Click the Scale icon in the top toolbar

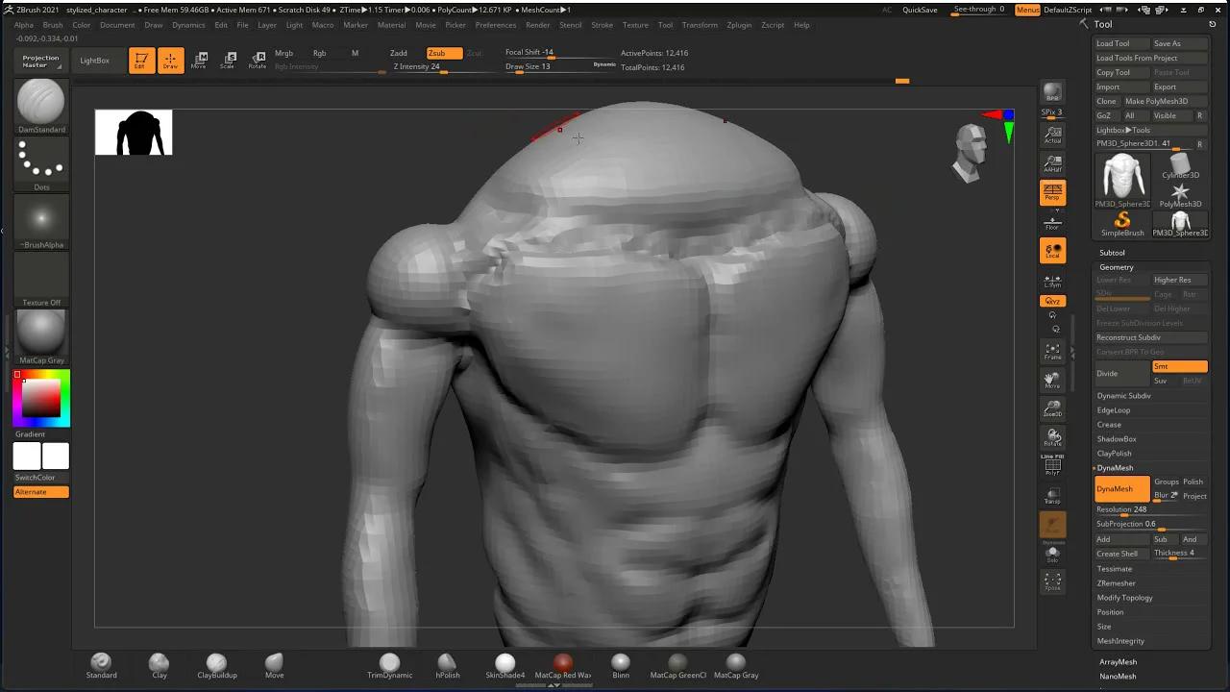[229, 60]
